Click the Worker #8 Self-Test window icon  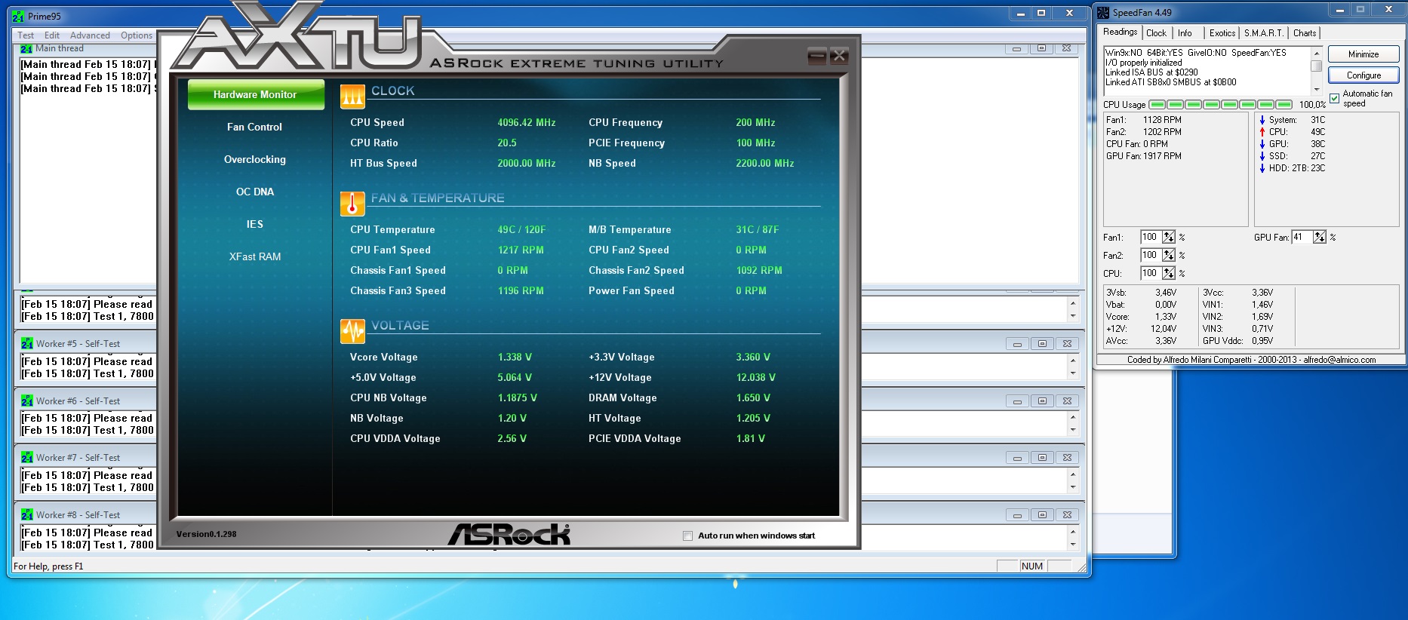pos(27,515)
